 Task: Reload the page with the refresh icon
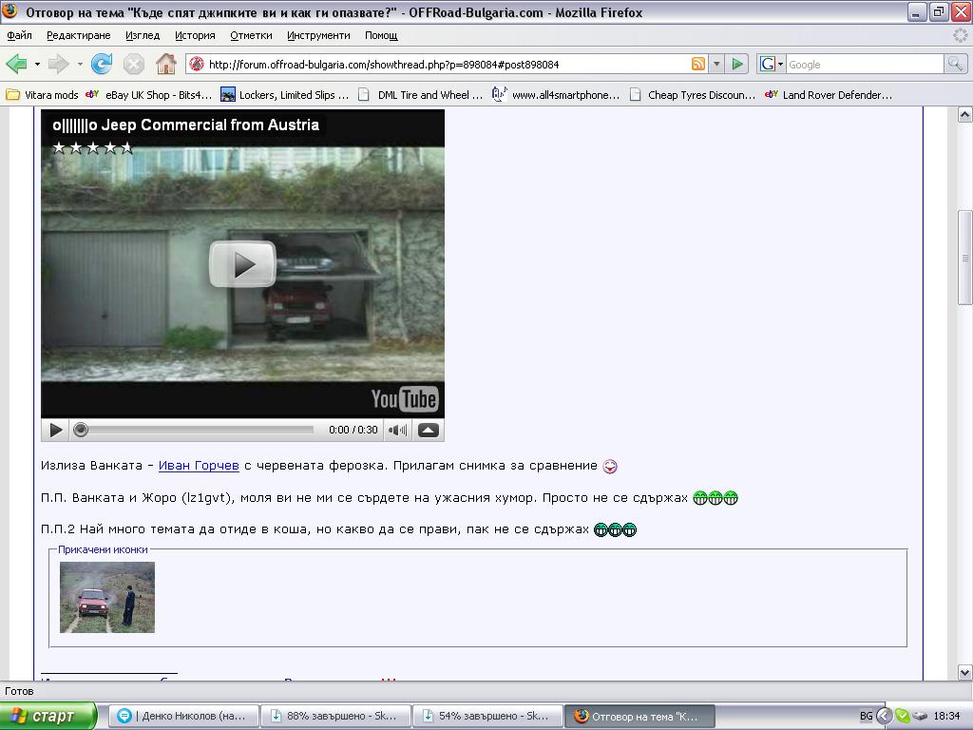click(101, 64)
